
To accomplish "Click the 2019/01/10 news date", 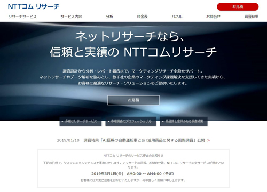I will click(68, 140).
